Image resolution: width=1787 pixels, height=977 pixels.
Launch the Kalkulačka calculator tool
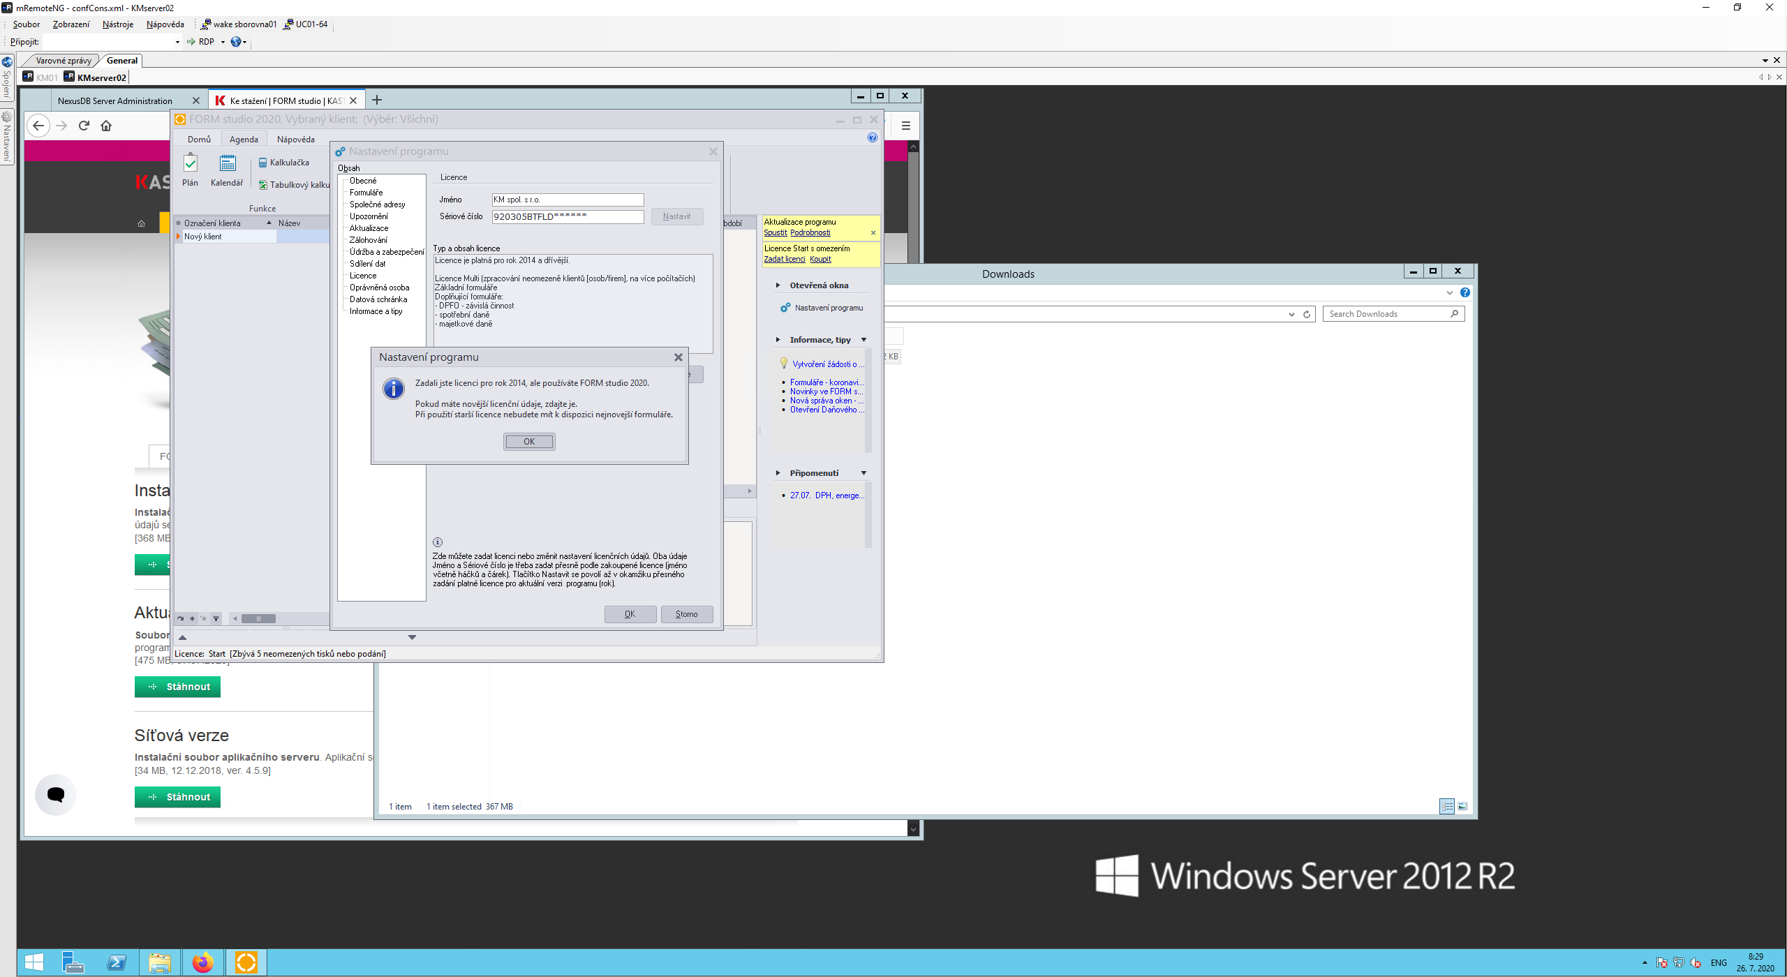(x=283, y=163)
